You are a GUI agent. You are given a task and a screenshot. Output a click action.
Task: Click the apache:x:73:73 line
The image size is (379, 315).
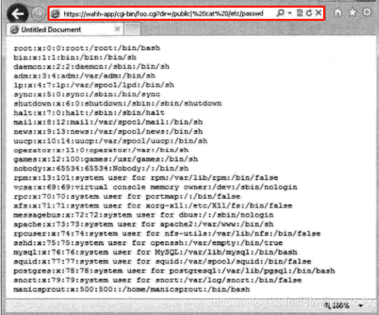point(143,224)
